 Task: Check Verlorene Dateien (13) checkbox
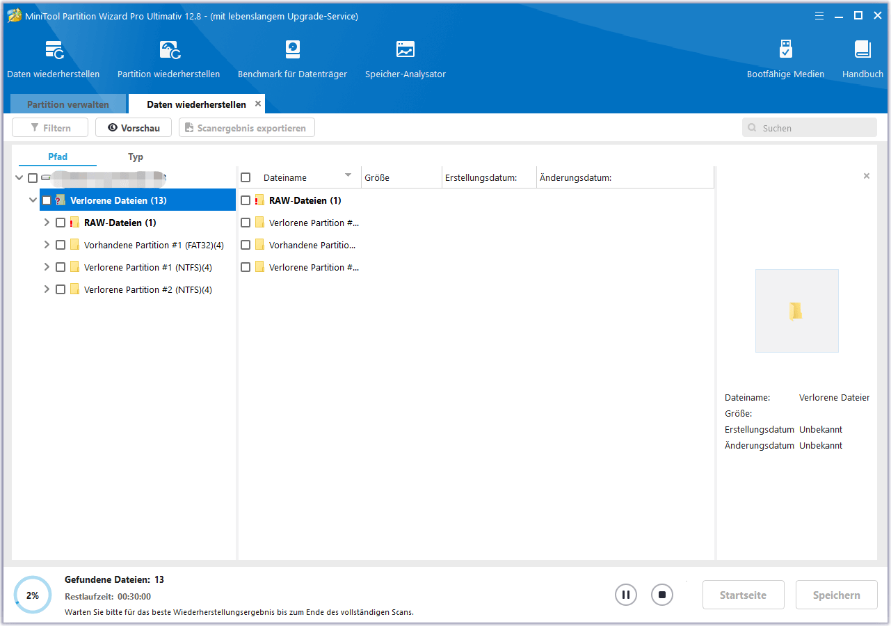(47, 200)
